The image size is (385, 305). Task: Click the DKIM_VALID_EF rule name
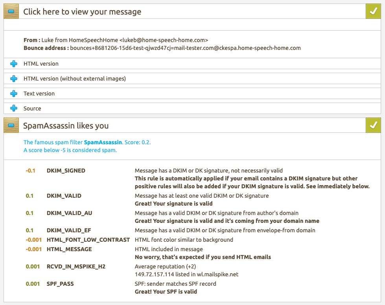[x=69, y=230]
